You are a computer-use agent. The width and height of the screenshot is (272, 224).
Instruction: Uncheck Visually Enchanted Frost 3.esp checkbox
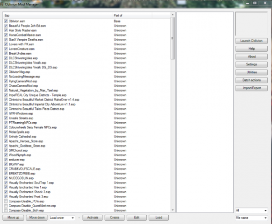coord(6,196)
